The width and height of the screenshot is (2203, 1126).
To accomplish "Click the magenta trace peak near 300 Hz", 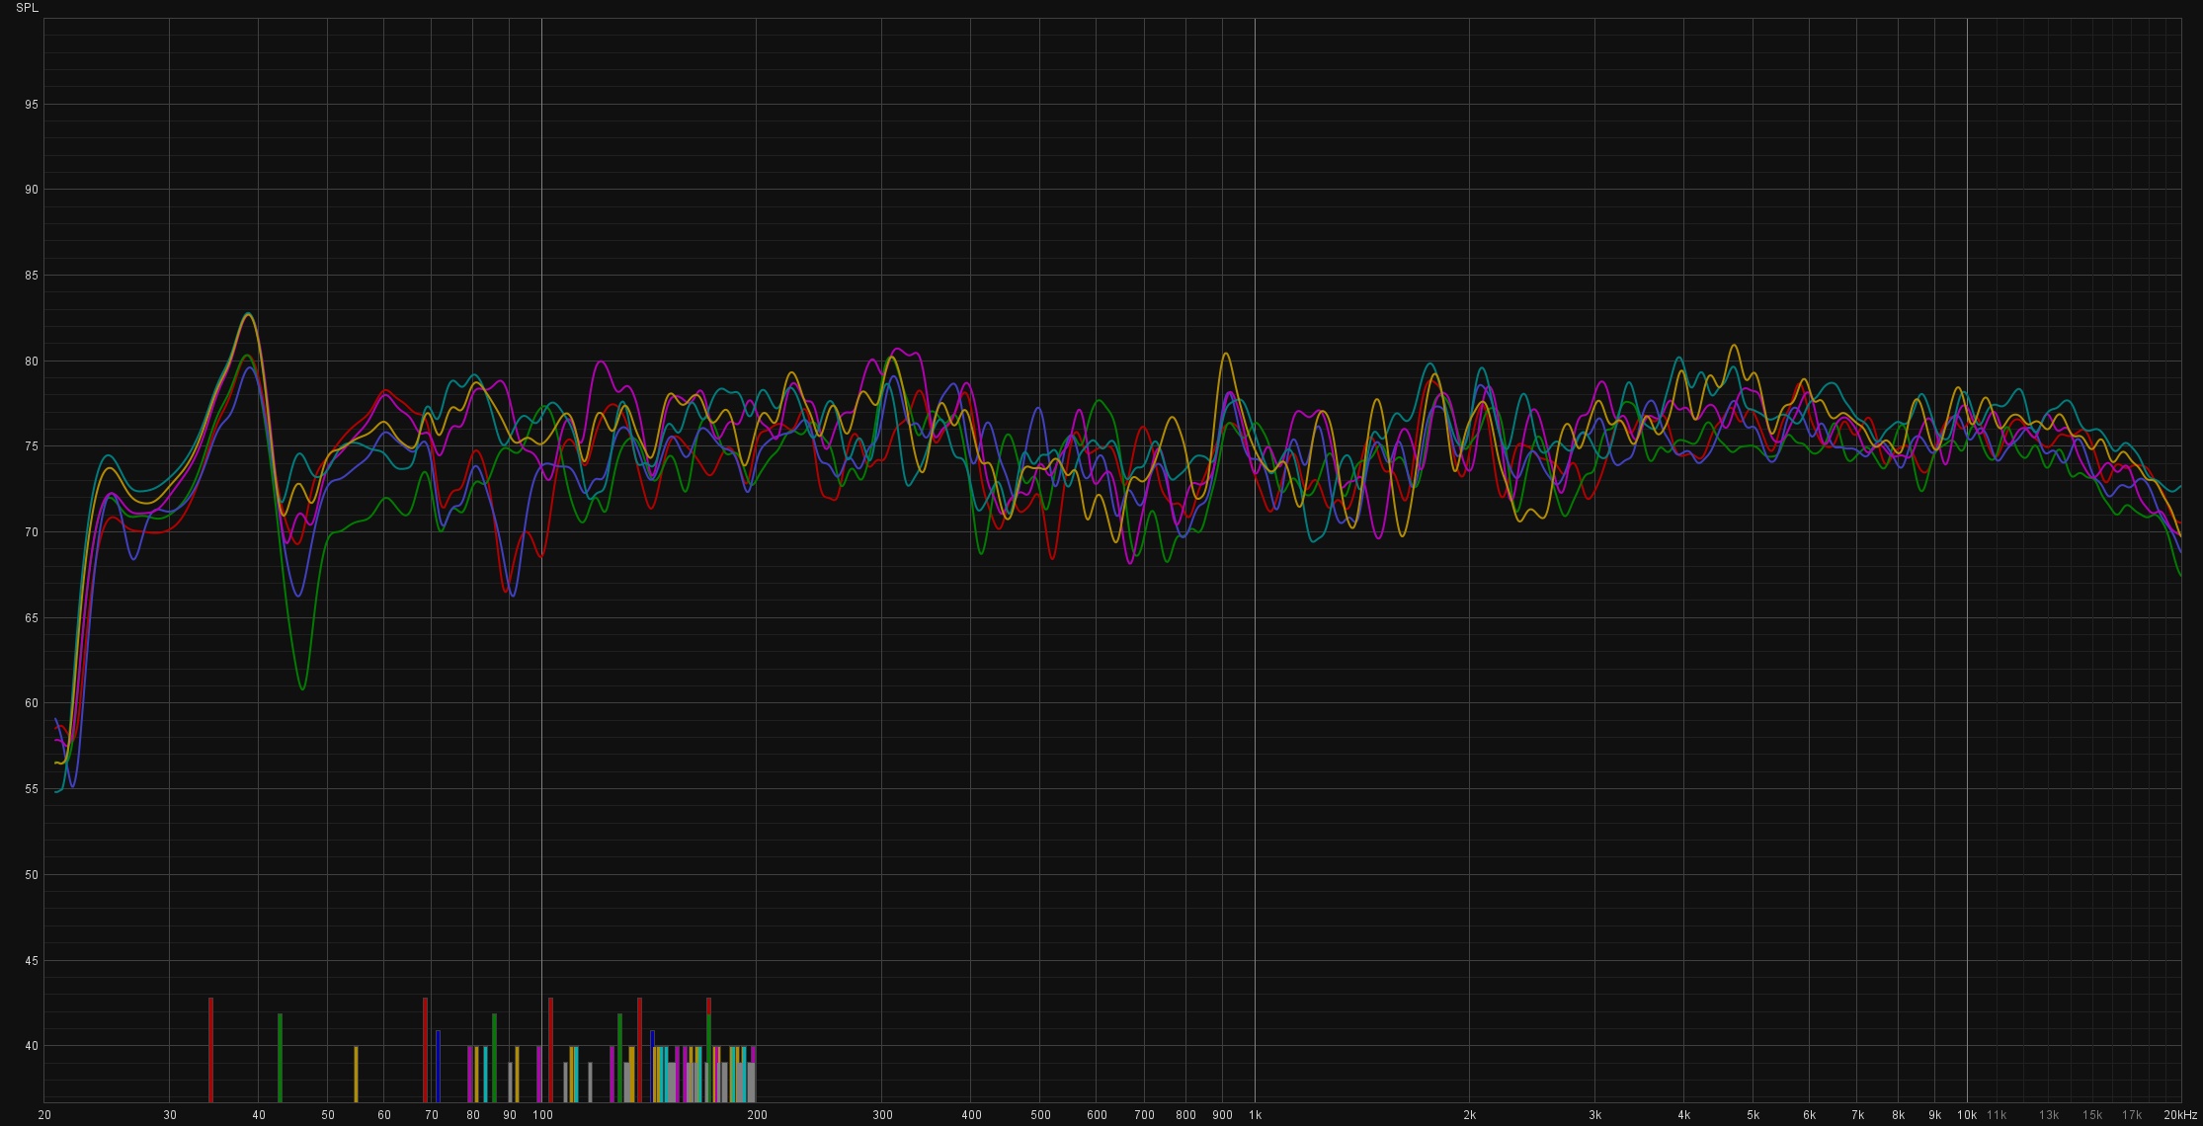I will tap(897, 349).
